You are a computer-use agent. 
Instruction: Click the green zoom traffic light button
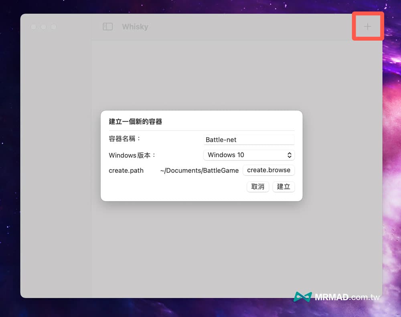[54, 27]
